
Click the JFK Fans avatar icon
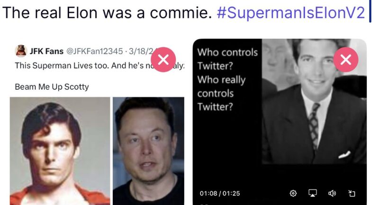click(21, 51)
